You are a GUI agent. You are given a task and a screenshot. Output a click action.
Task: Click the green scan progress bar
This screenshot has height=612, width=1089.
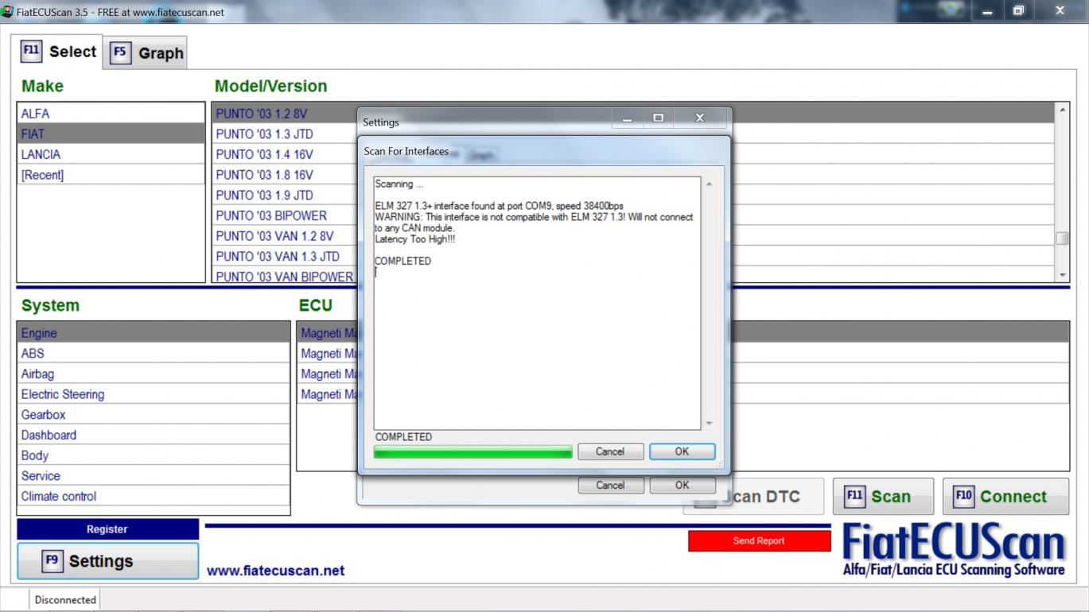coord(473,452)
